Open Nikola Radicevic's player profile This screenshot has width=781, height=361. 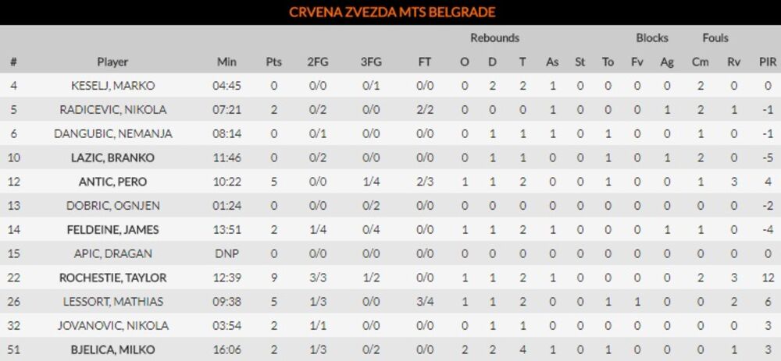113,110
